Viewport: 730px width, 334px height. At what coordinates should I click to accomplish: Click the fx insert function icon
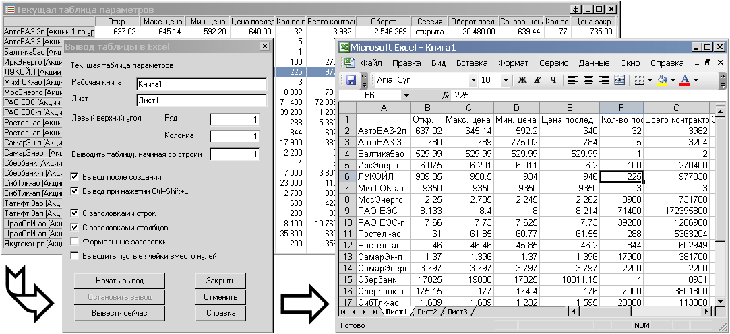tap(446, 95)
